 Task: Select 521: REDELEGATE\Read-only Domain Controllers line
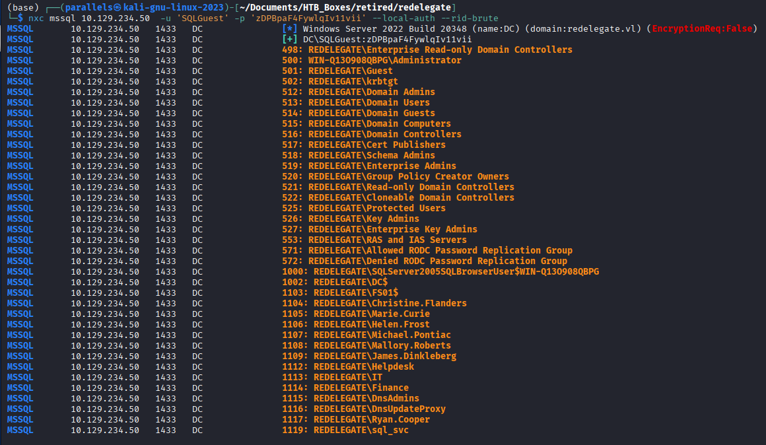pos(398,187)
